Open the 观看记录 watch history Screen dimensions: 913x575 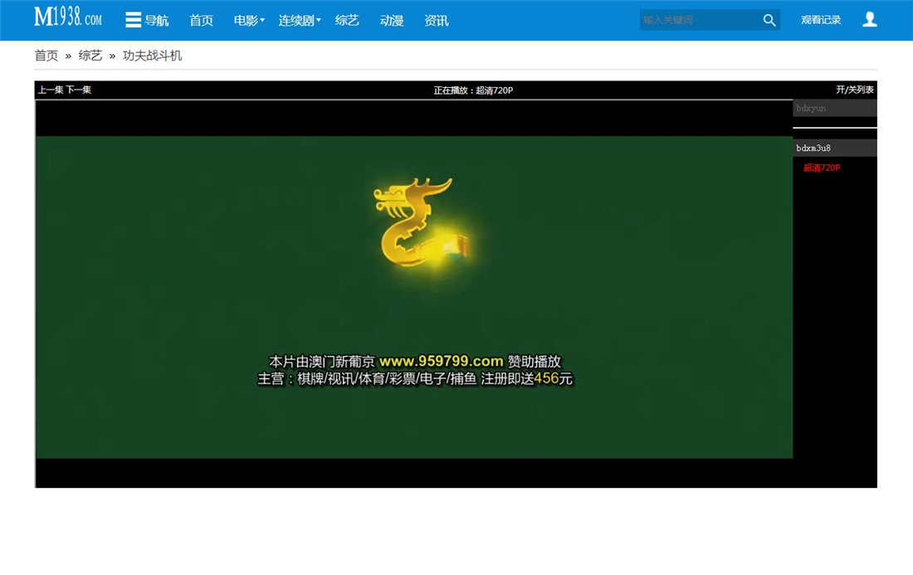click(x=821, y=19)
